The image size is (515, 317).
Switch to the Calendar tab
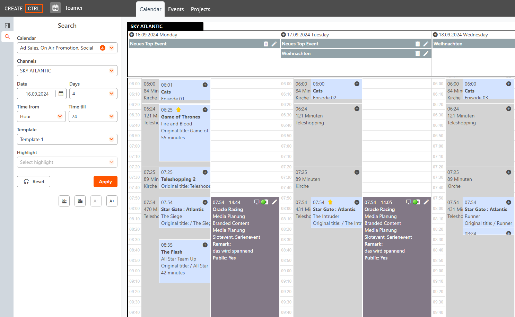[150, 9]
